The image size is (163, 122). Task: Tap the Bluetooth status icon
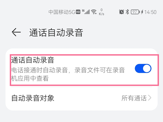point(127,12)
